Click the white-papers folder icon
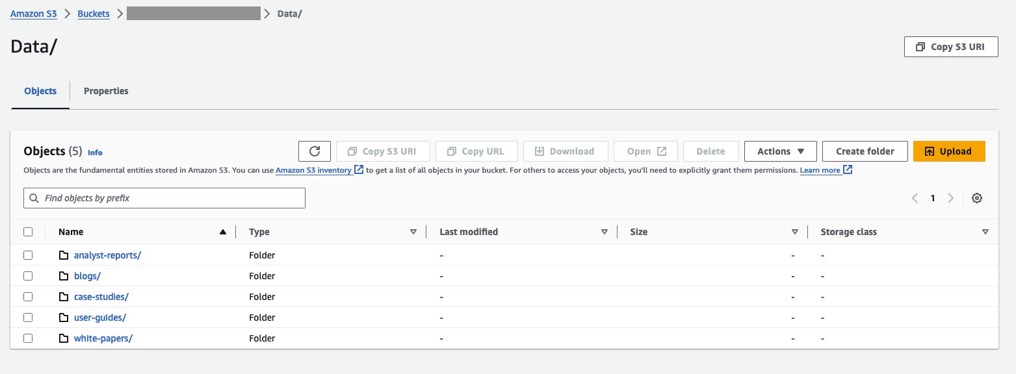The width and height of the screenshot is (1016, 374). click(64, 338)
